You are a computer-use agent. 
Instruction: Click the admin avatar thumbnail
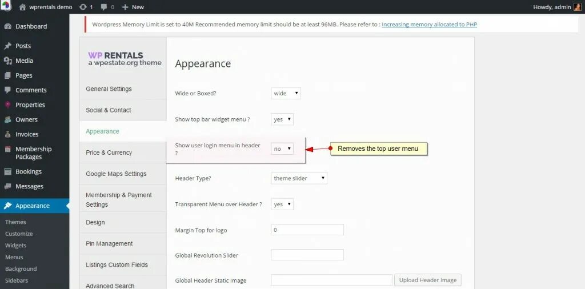(x=577, y=7)
